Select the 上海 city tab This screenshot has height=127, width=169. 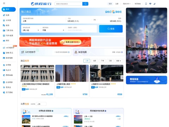pyautogui.click(x=87, y=61)
